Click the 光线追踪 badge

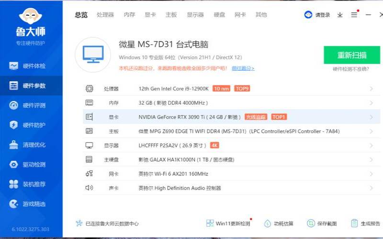256,117
